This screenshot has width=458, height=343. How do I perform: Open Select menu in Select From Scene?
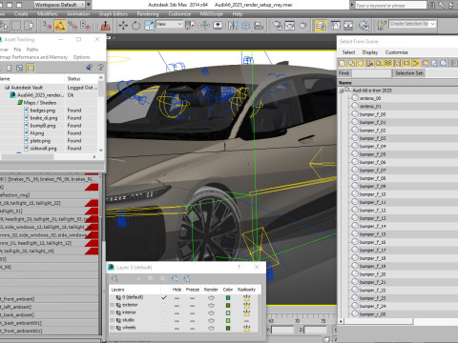tap(348, 52)
